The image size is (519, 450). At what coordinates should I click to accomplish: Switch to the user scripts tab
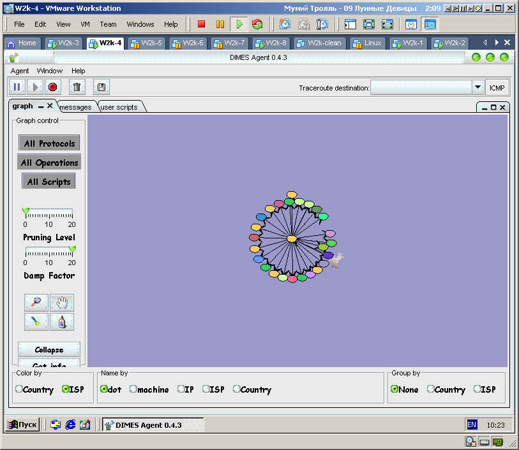(x=119, y=107)
